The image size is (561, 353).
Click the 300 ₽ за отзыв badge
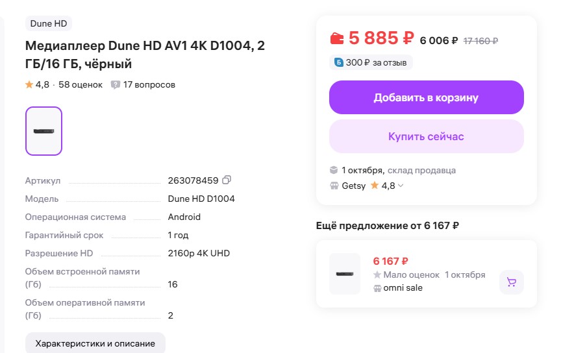pyautogui.click(x=371, y=62)
